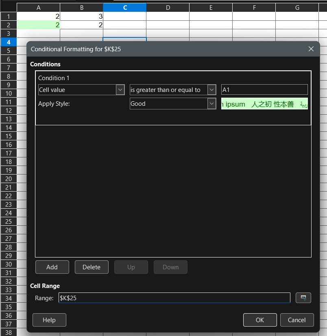This screenshot has width=327, height=336.
Task: Close the Conditional Formatting dialog
Action: (311, 49)
